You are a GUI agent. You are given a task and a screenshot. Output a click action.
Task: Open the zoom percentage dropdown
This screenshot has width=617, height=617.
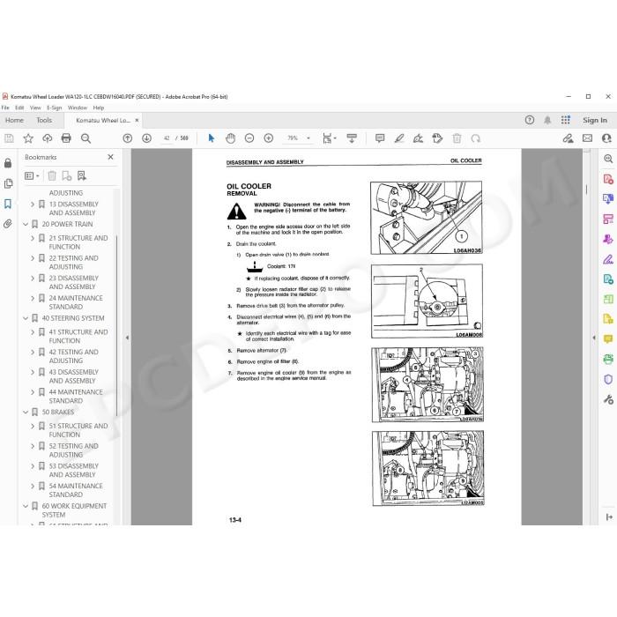tap(308, 138)
